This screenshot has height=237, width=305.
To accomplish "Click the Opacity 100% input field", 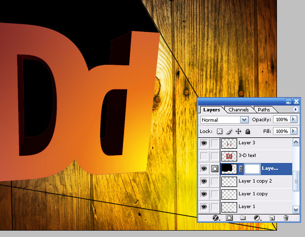I will 282,119.
